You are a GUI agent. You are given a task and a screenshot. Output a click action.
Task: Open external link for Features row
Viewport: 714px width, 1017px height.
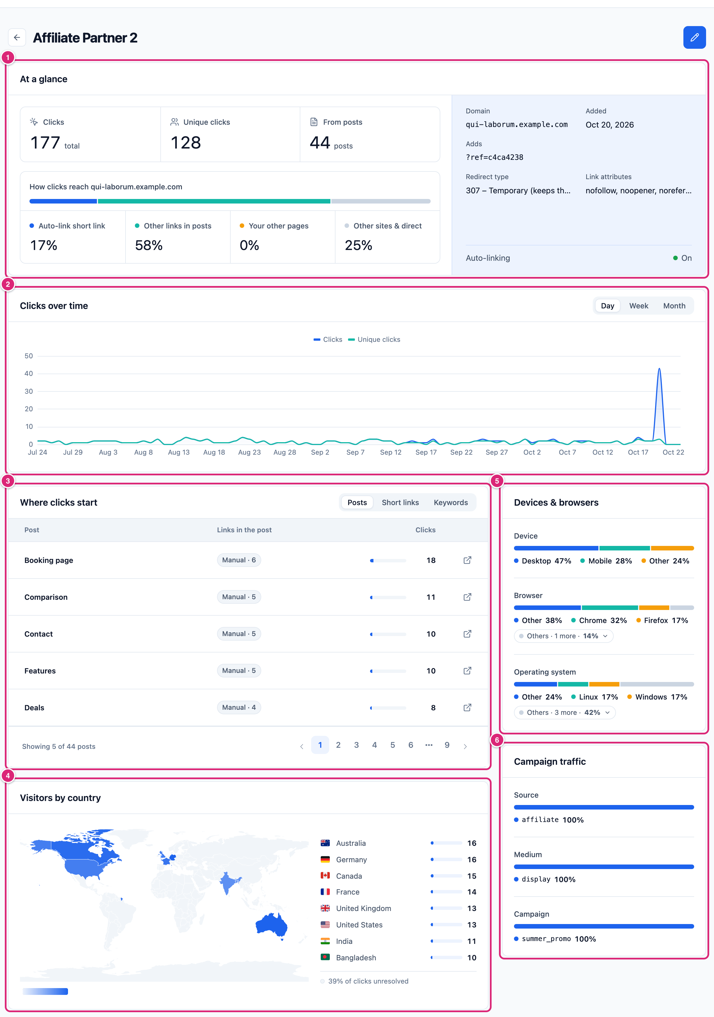tap(467, 671)
